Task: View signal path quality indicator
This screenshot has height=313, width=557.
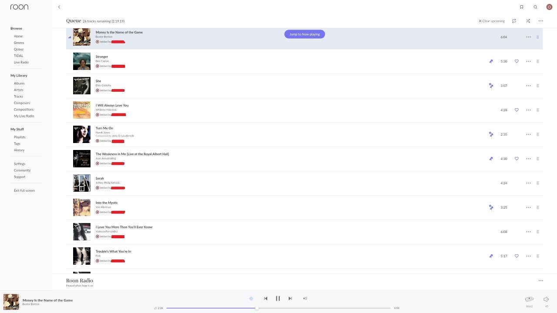Action: click(x=251, y=298)
